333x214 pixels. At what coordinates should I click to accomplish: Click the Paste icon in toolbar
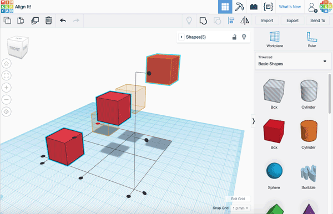[21, 21]
